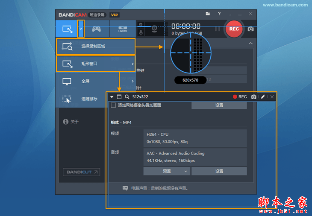
Task: Take a screenshot with the main camera icon
Action: (x=251, y=29)
